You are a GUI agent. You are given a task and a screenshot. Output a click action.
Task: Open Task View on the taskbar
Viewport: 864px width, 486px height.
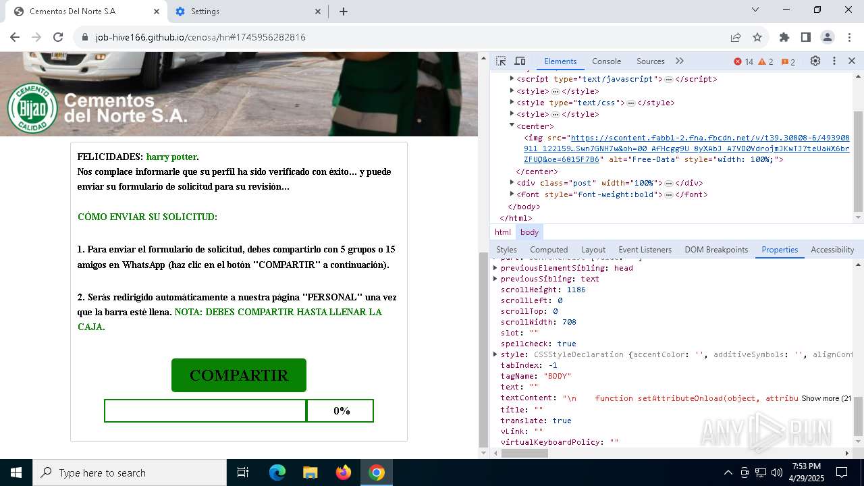pos(243,473)
